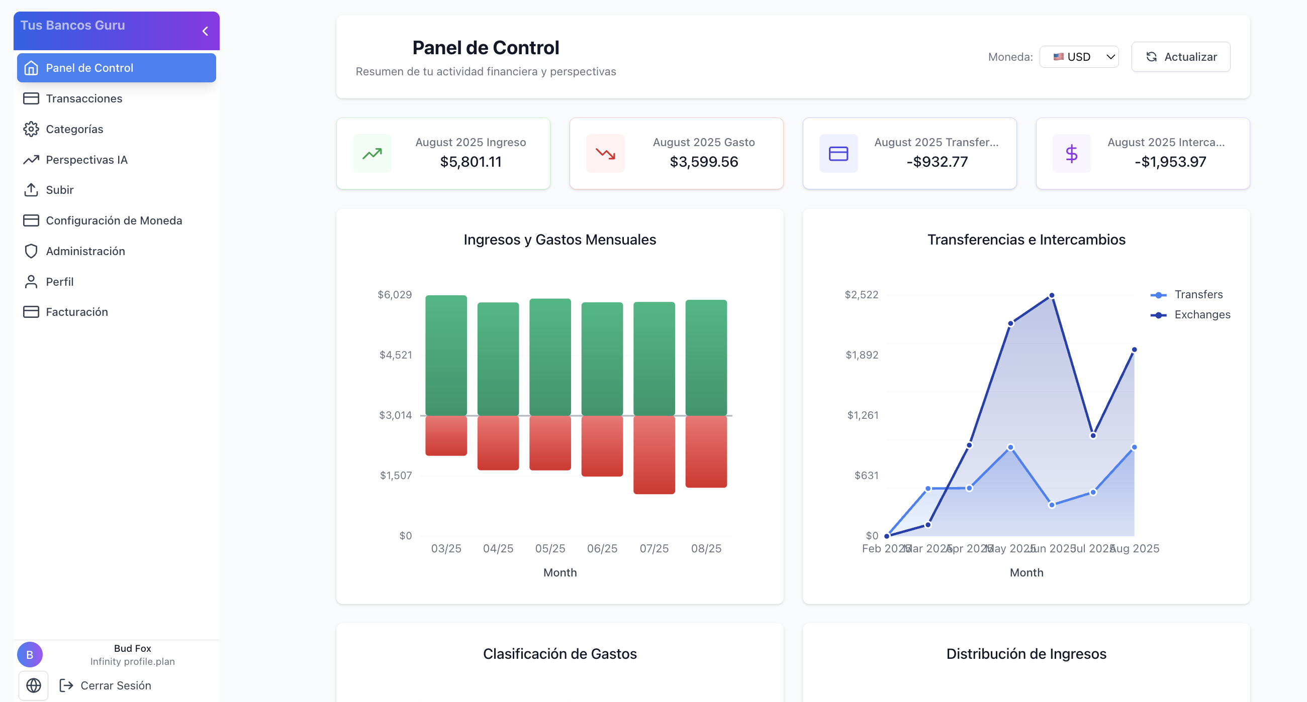Click the globe language icon at bottom

pyautogui.click(x=34, y=685)
